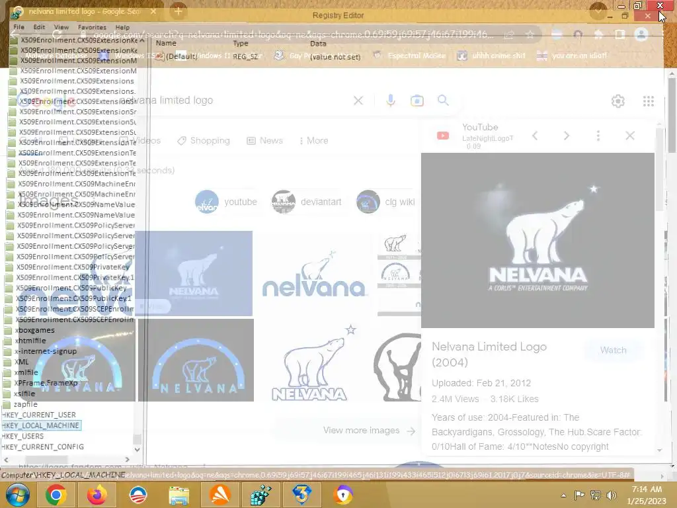Image resolution: width=677 pixels, height=508 pixels.
Task: Open the View menu in Registry Editor
Action: point(61,26)
